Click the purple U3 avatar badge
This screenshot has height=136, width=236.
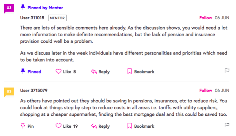coord(9,8)
